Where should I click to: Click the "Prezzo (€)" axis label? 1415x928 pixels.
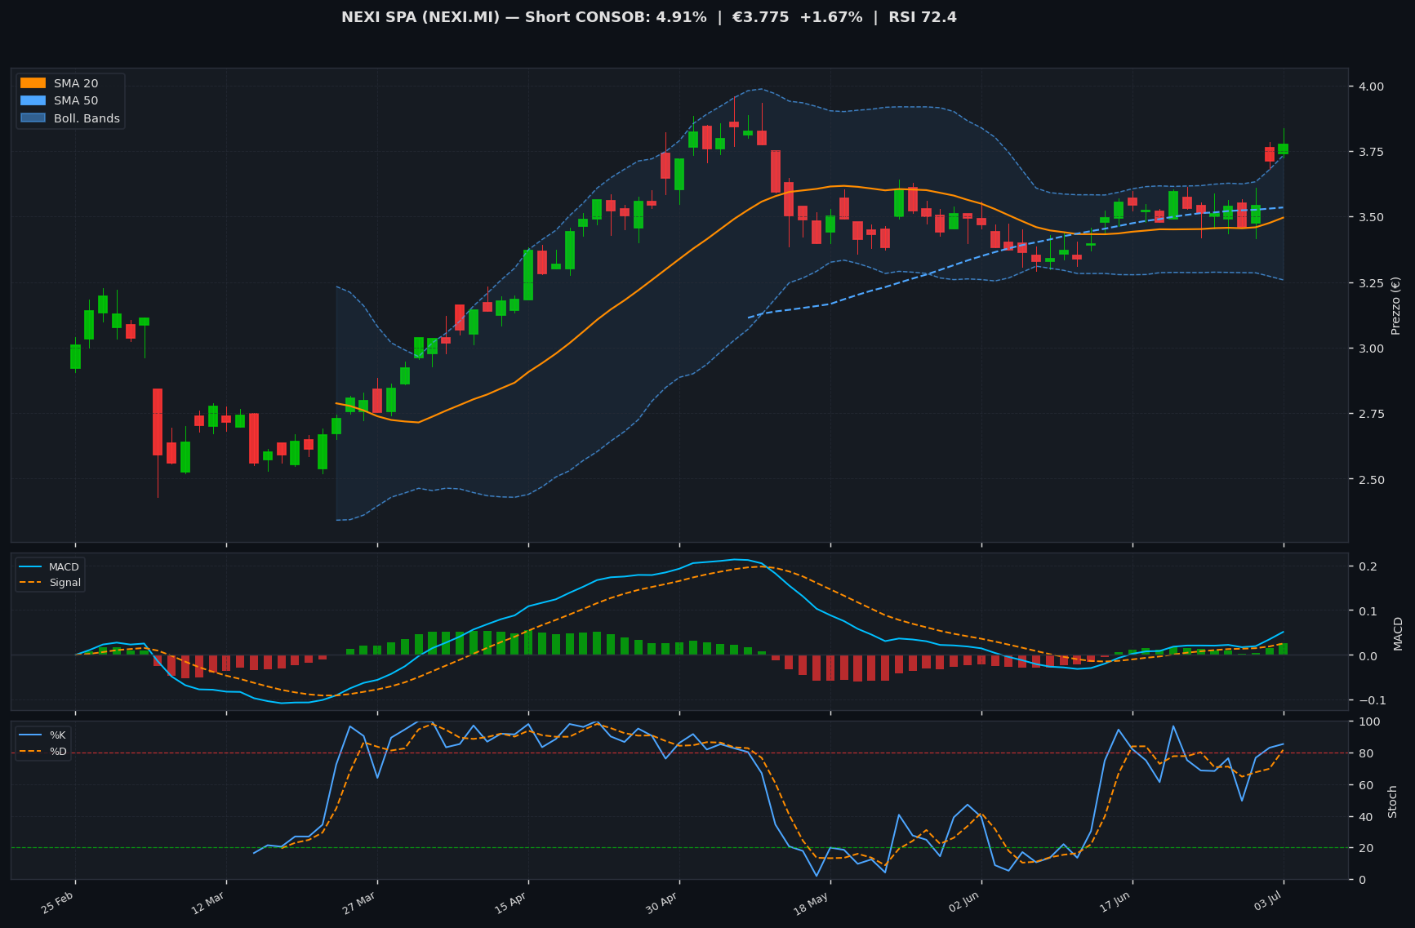coord(1395,304)
